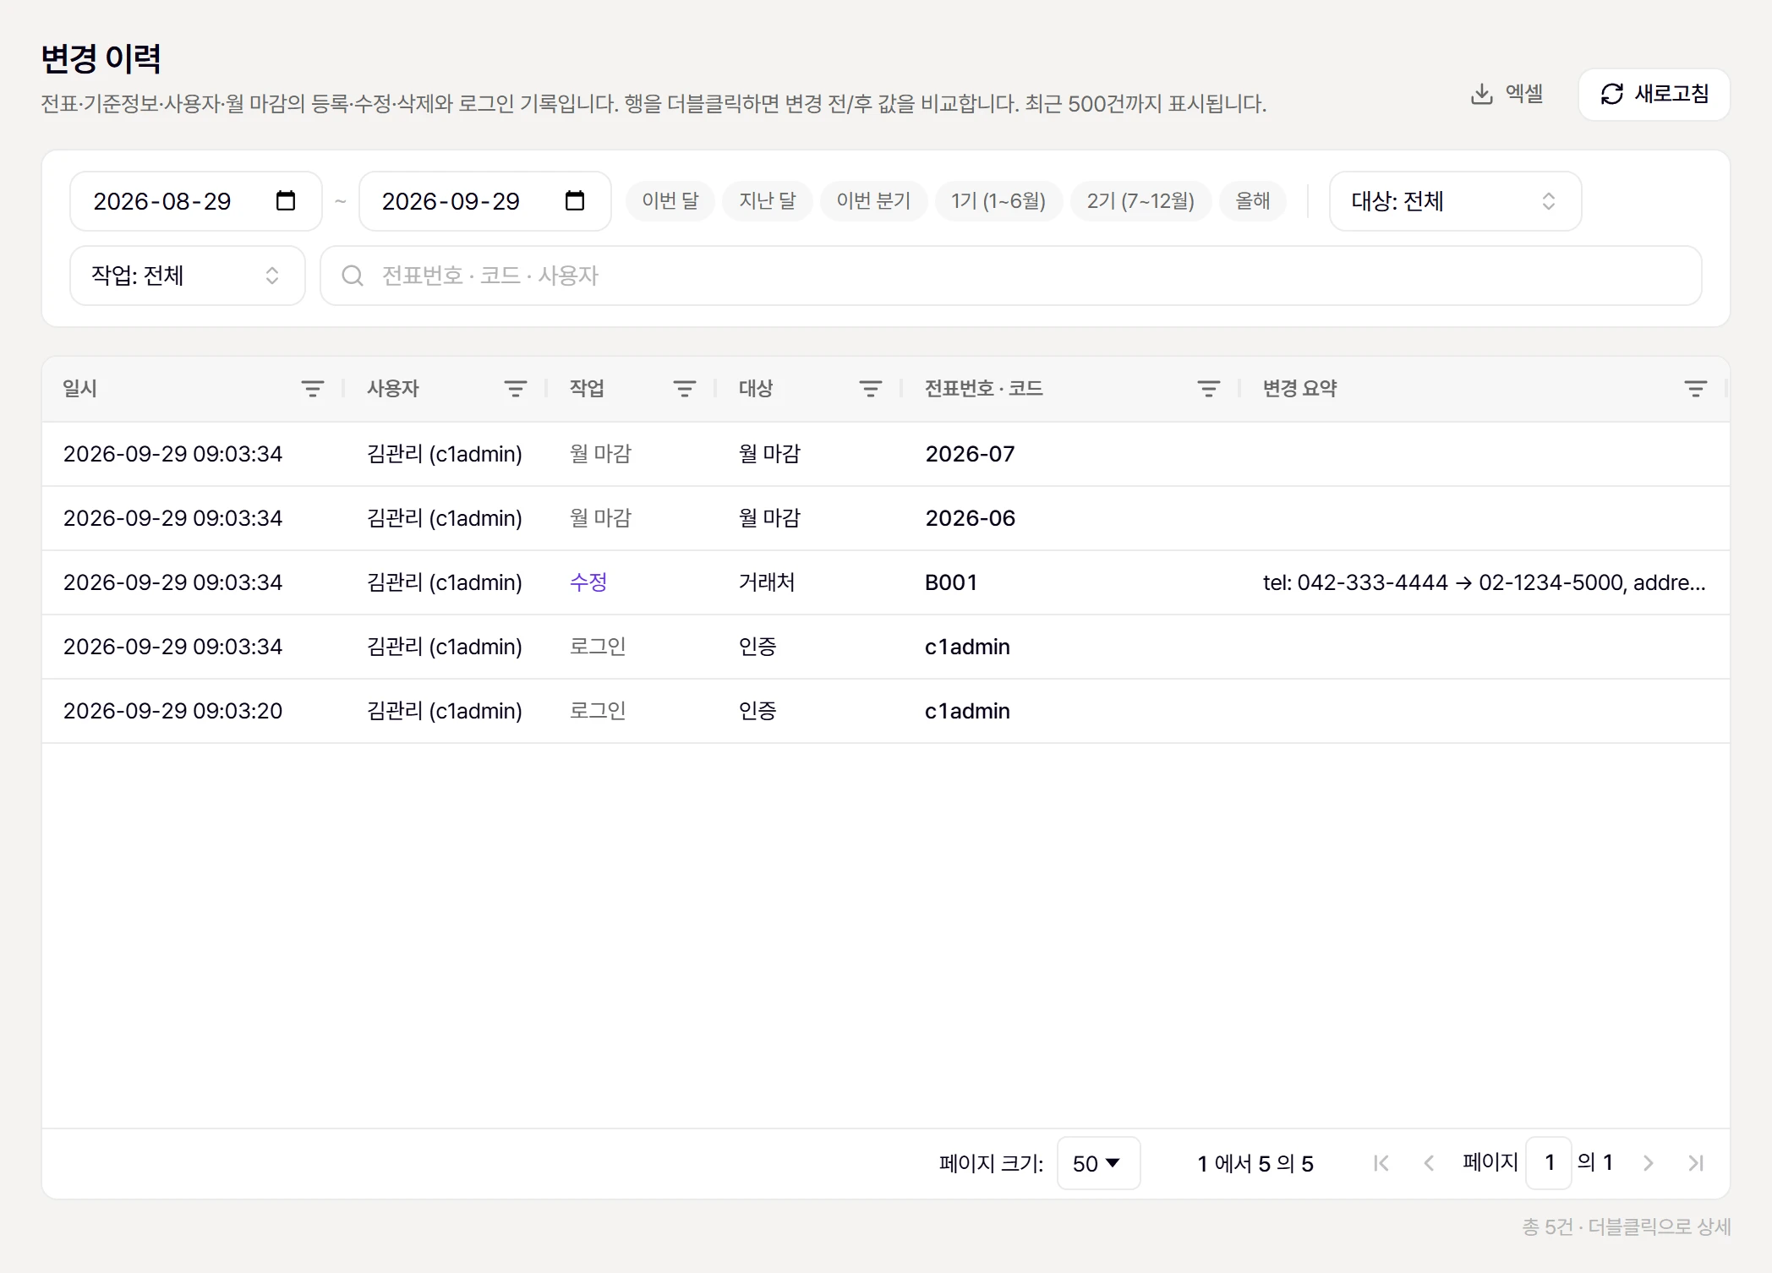Select the 2기 (7~12월) range chip
The height and width of the screenshot is (1273, 1772).
coord(1140,201)
